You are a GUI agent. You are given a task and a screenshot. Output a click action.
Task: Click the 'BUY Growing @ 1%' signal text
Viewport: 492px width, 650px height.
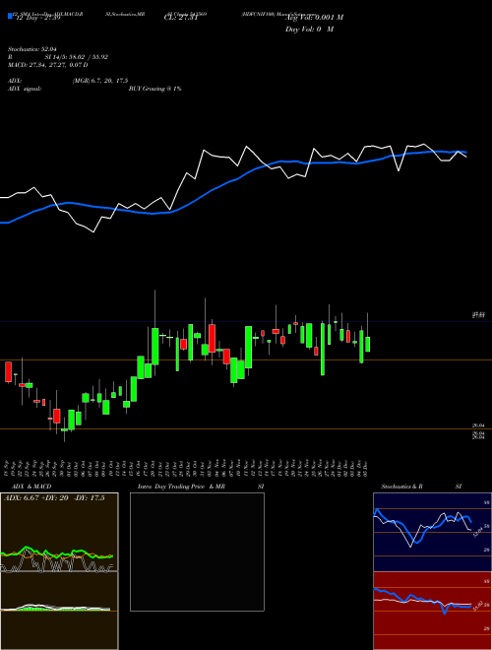point(154,89)
